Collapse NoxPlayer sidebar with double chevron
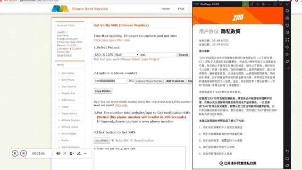Viewport: 302px width, 170px height. pos(287,4)
